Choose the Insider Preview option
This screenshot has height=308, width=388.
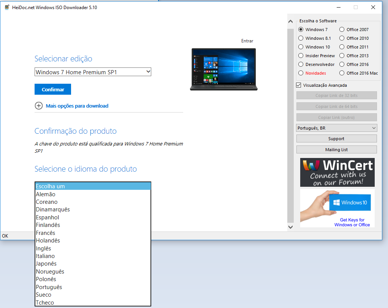[301, 56]
